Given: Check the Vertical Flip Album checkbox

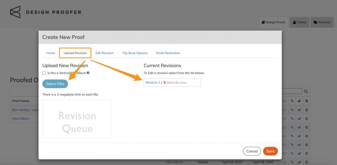Looking at the screenshot, I should coord(44,73).
